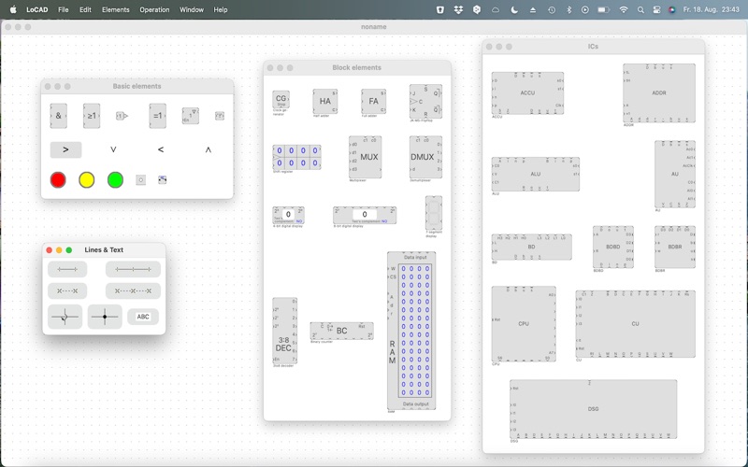Pick the 3:8 DEC decoder block
The height and width of the screenshot is (467, 748).
pos(285,332)
